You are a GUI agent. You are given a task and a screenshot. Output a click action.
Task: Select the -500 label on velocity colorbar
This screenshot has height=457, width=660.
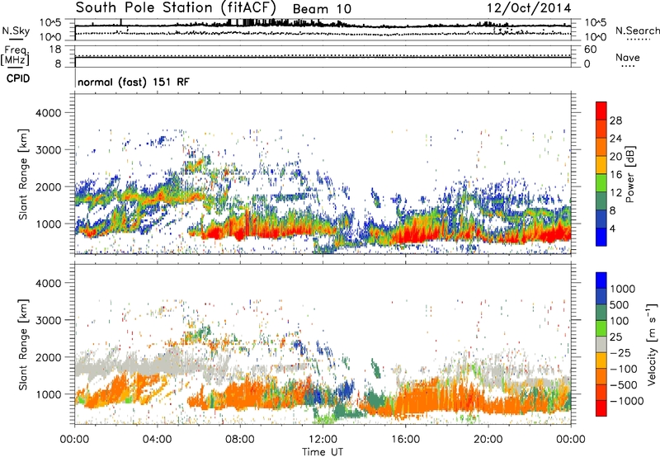624,384
